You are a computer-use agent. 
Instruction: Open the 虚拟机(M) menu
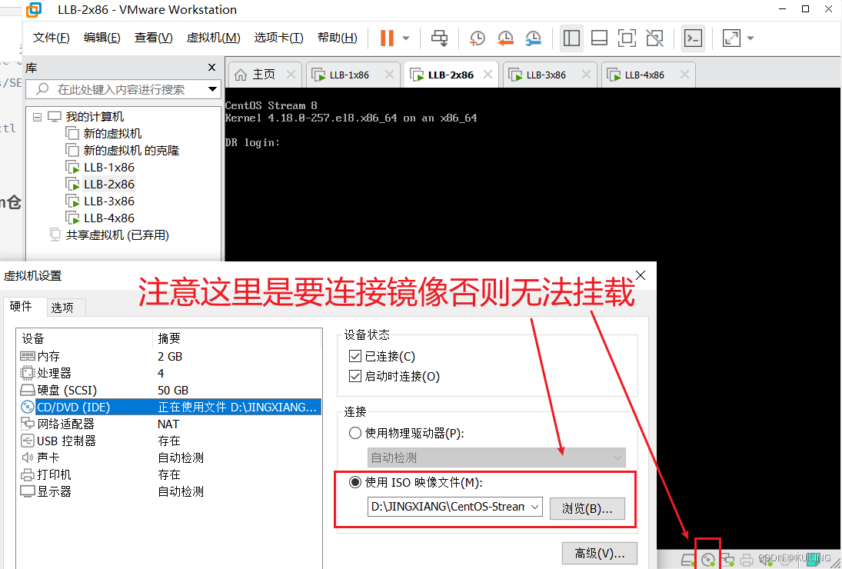tap(213, 38)
